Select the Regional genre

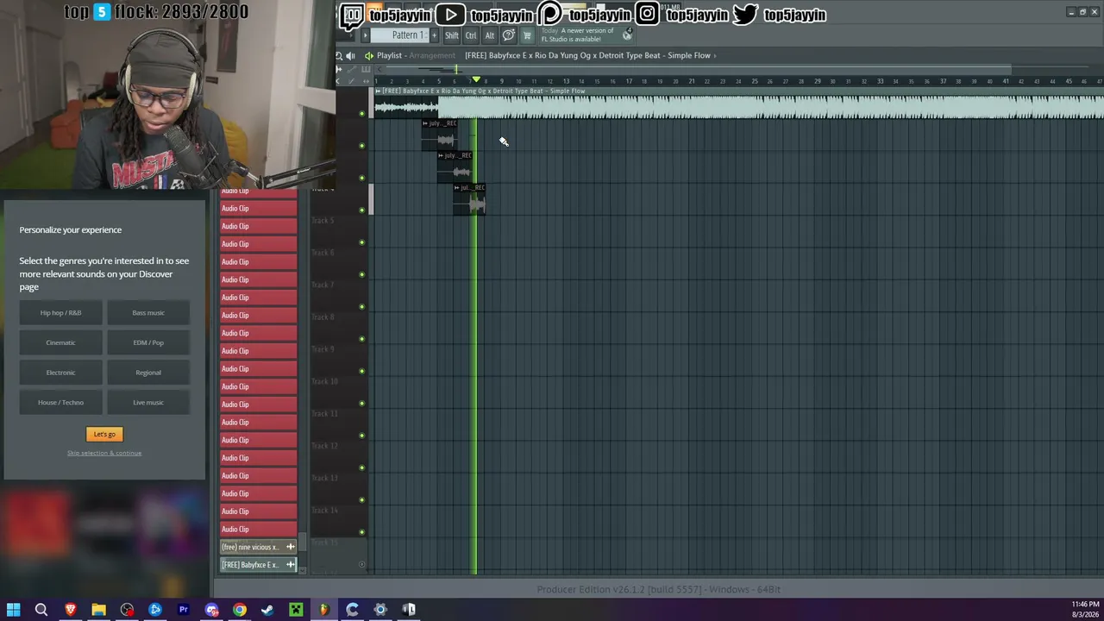(148, 373)
